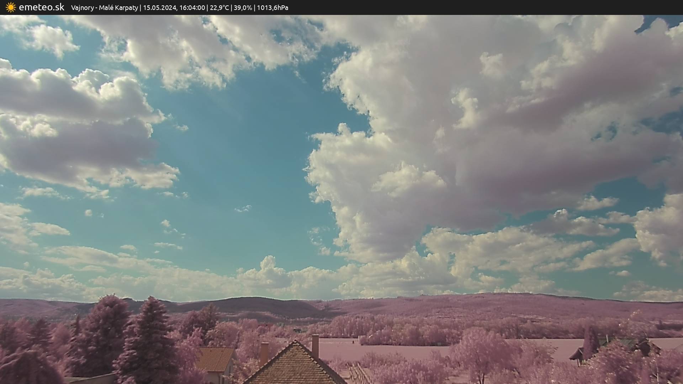Click the orange roof of the small house
The image size is (683, 384).
215,359
